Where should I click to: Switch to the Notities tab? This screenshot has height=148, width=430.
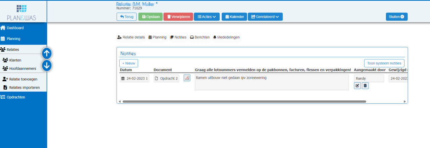coord(178,37)
